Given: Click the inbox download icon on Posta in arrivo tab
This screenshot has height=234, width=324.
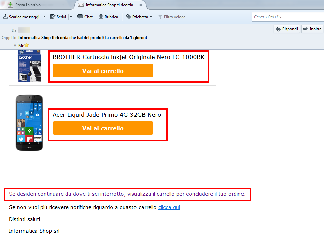Looking at the screenshot, I should tap(10, 5).
